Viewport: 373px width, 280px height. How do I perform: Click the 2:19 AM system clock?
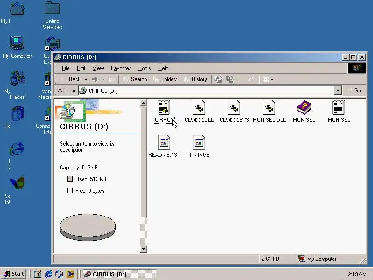click(x=357, y=274)
